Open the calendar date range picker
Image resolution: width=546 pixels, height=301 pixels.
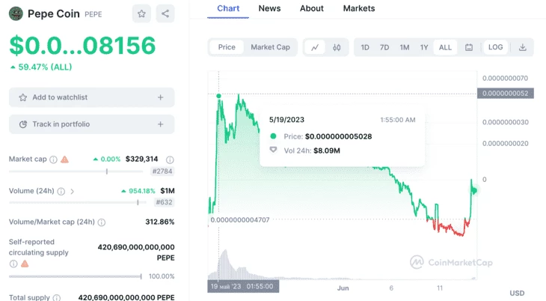469,47
